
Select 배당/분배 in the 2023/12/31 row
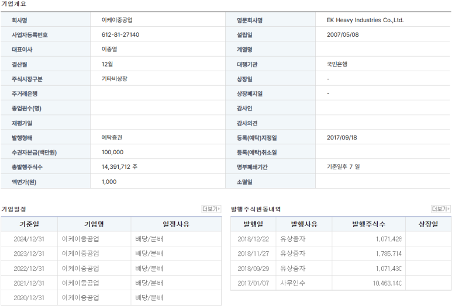[x=149, y=253]
